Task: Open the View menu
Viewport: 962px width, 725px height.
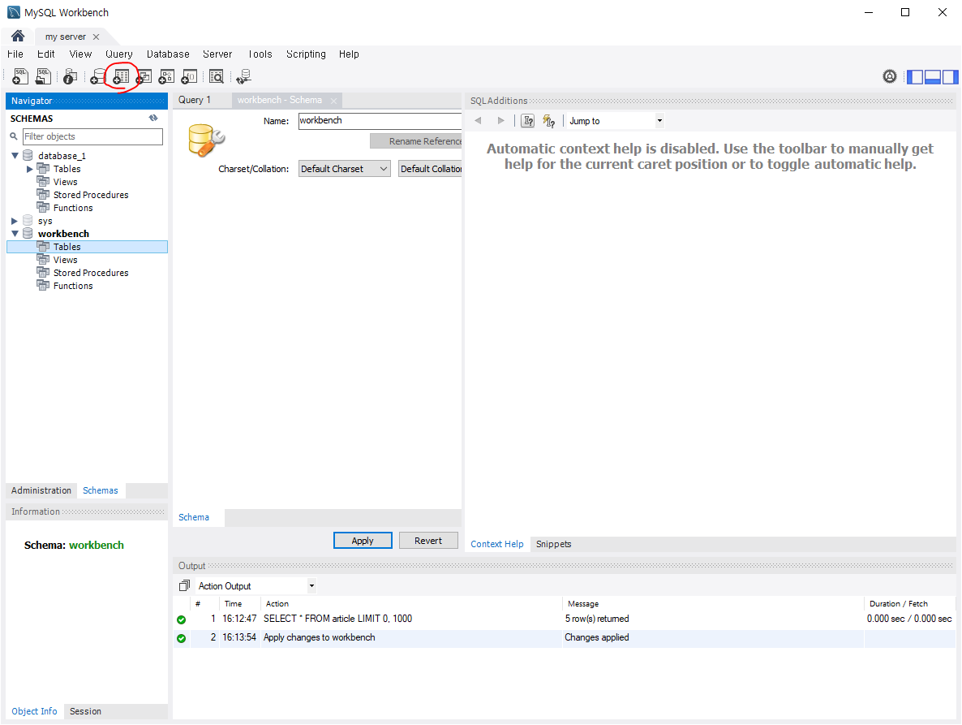Action: 80,54
